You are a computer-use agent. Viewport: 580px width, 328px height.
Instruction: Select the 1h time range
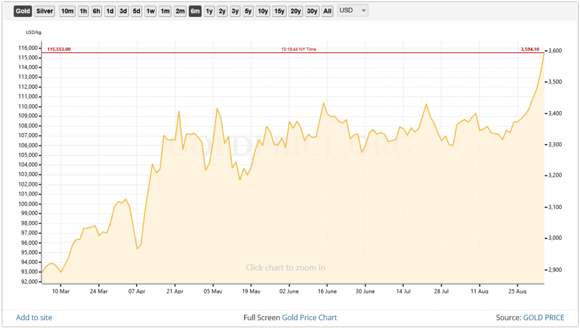[x=83, y=11]
